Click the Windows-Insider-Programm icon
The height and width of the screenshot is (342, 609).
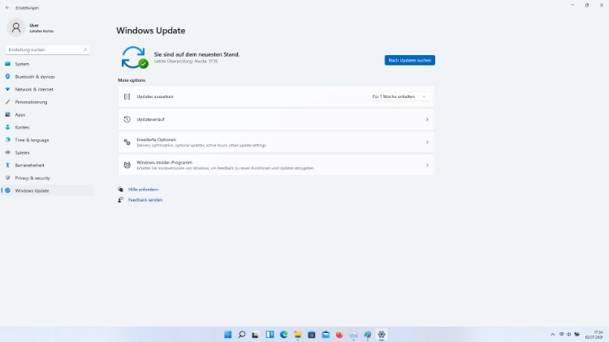pos(127,165)
